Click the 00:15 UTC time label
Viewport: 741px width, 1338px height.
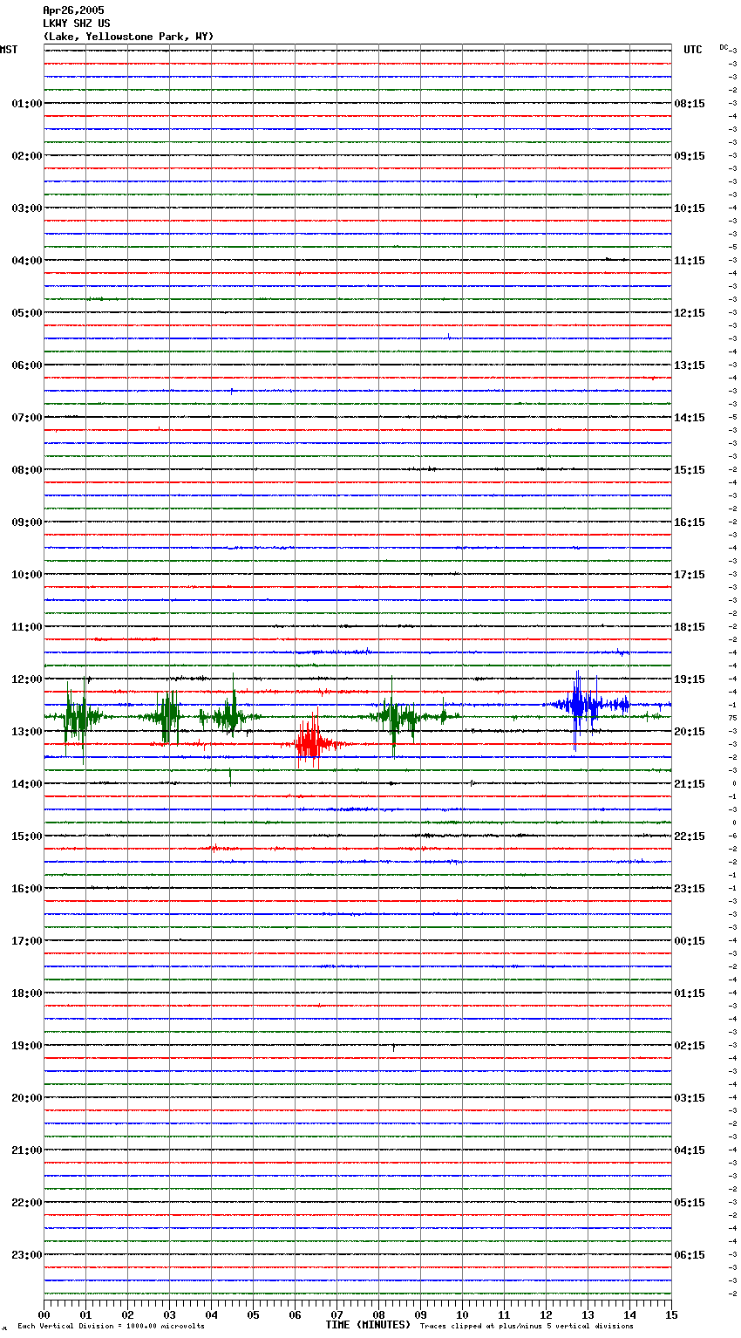tap(690, 941)
